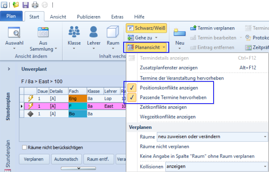Save plan with the floppy disk icon
The image size is (269, 172).
25,5
